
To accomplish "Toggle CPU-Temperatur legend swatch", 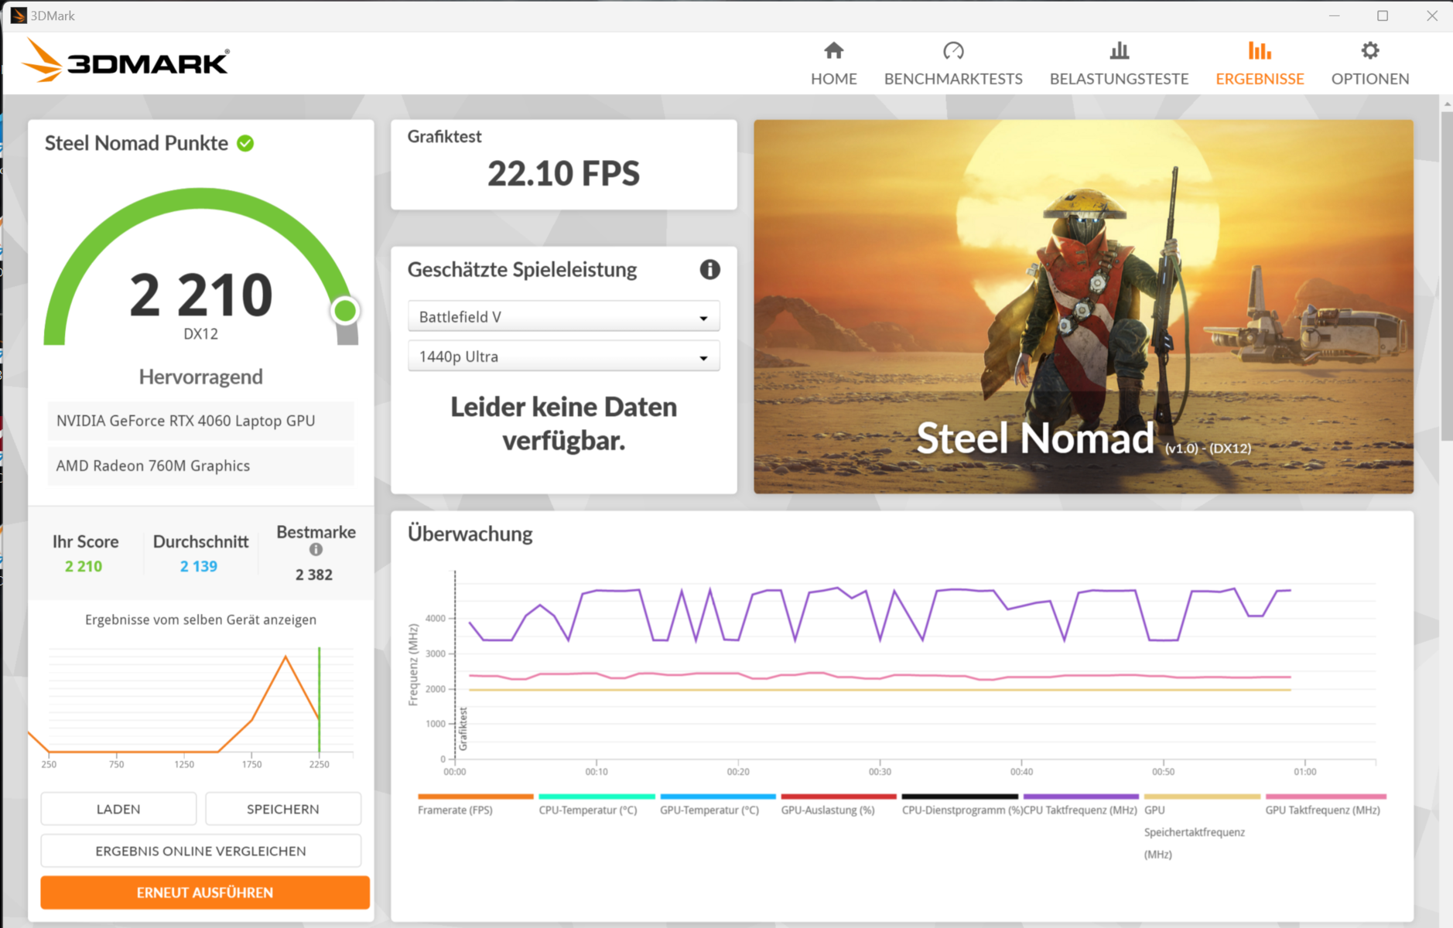I will [597, 796].
